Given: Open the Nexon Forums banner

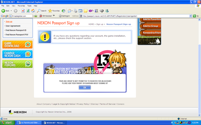Looking at the screenshot, I should tap(17, 64).
